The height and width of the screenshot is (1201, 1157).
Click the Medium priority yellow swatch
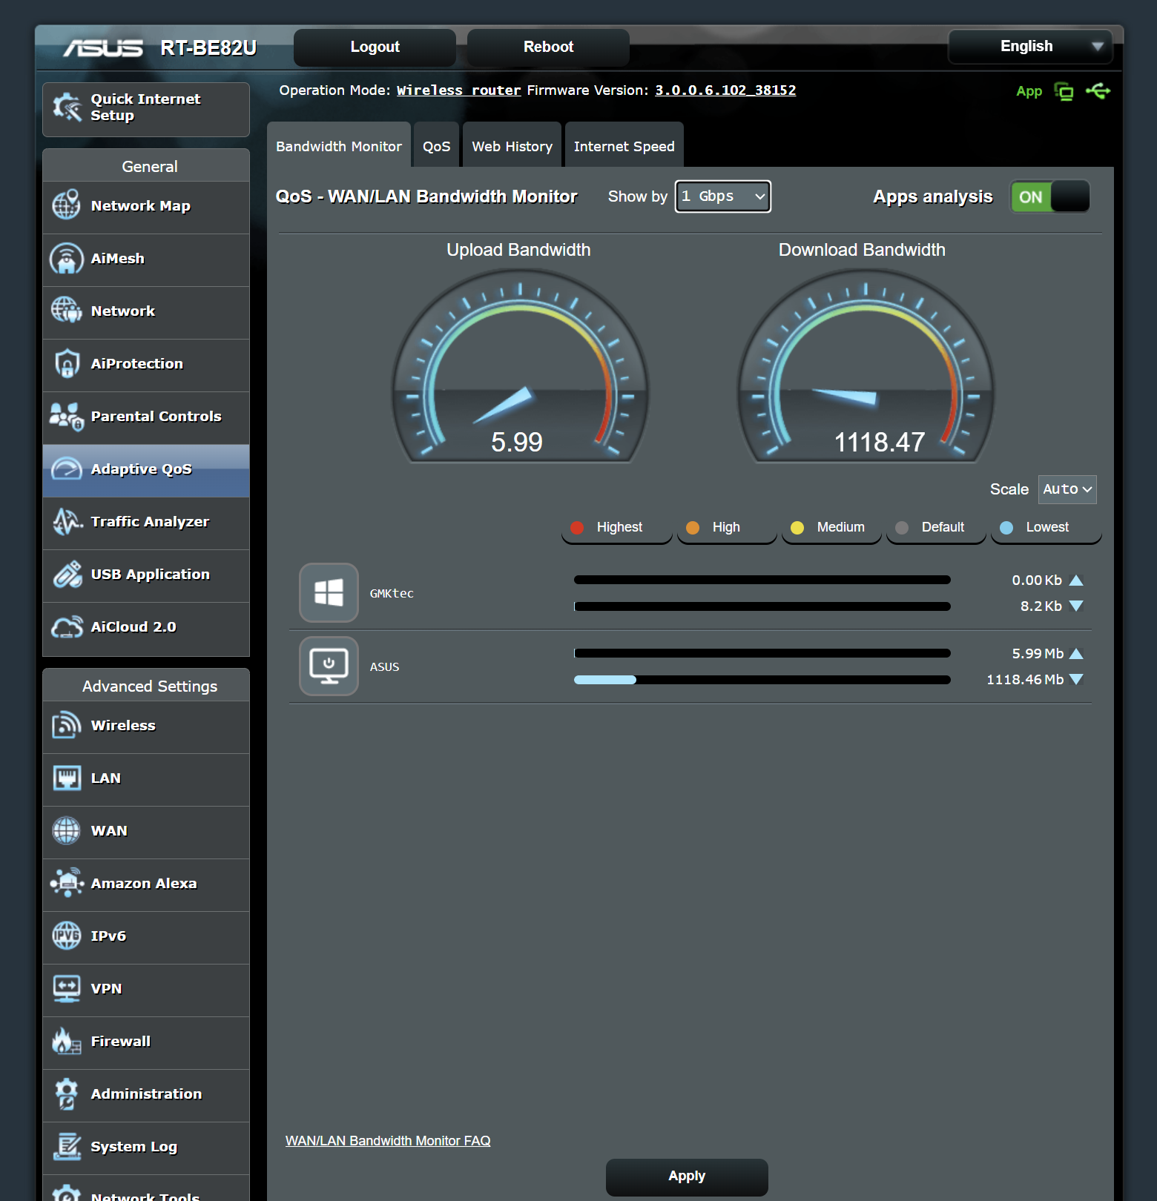pyautogui.click(x=797, y=528)
